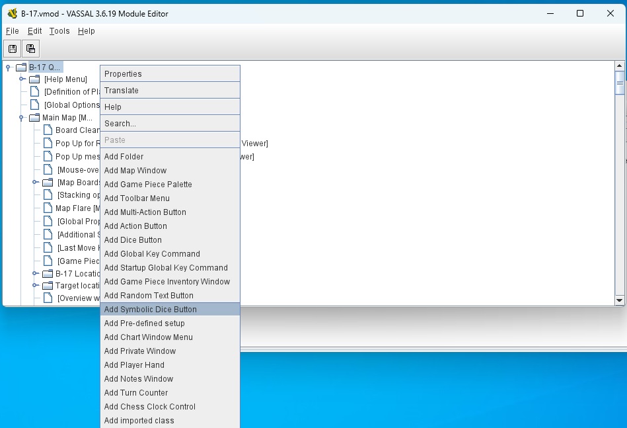Expand the B-17 Locatio tree node

(x=35, y=273)
